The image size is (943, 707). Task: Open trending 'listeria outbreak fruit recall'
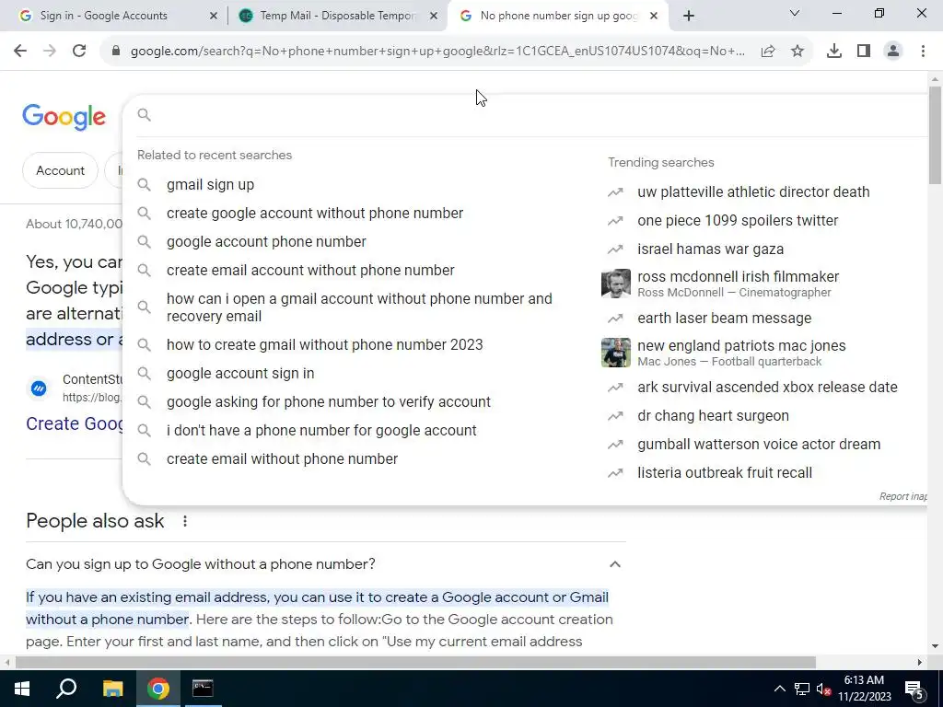click(725, 473)
